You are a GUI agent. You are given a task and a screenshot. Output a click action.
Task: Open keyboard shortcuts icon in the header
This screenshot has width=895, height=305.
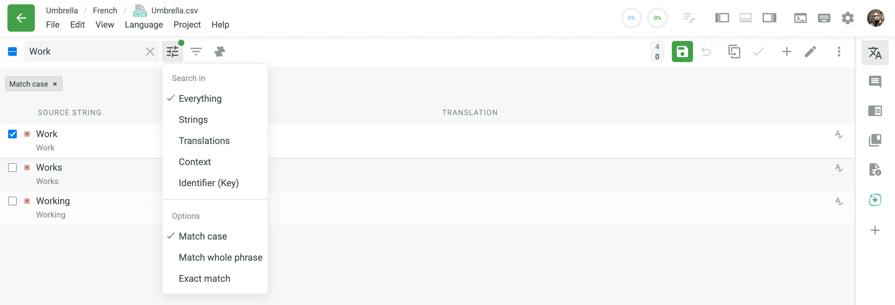824,17
